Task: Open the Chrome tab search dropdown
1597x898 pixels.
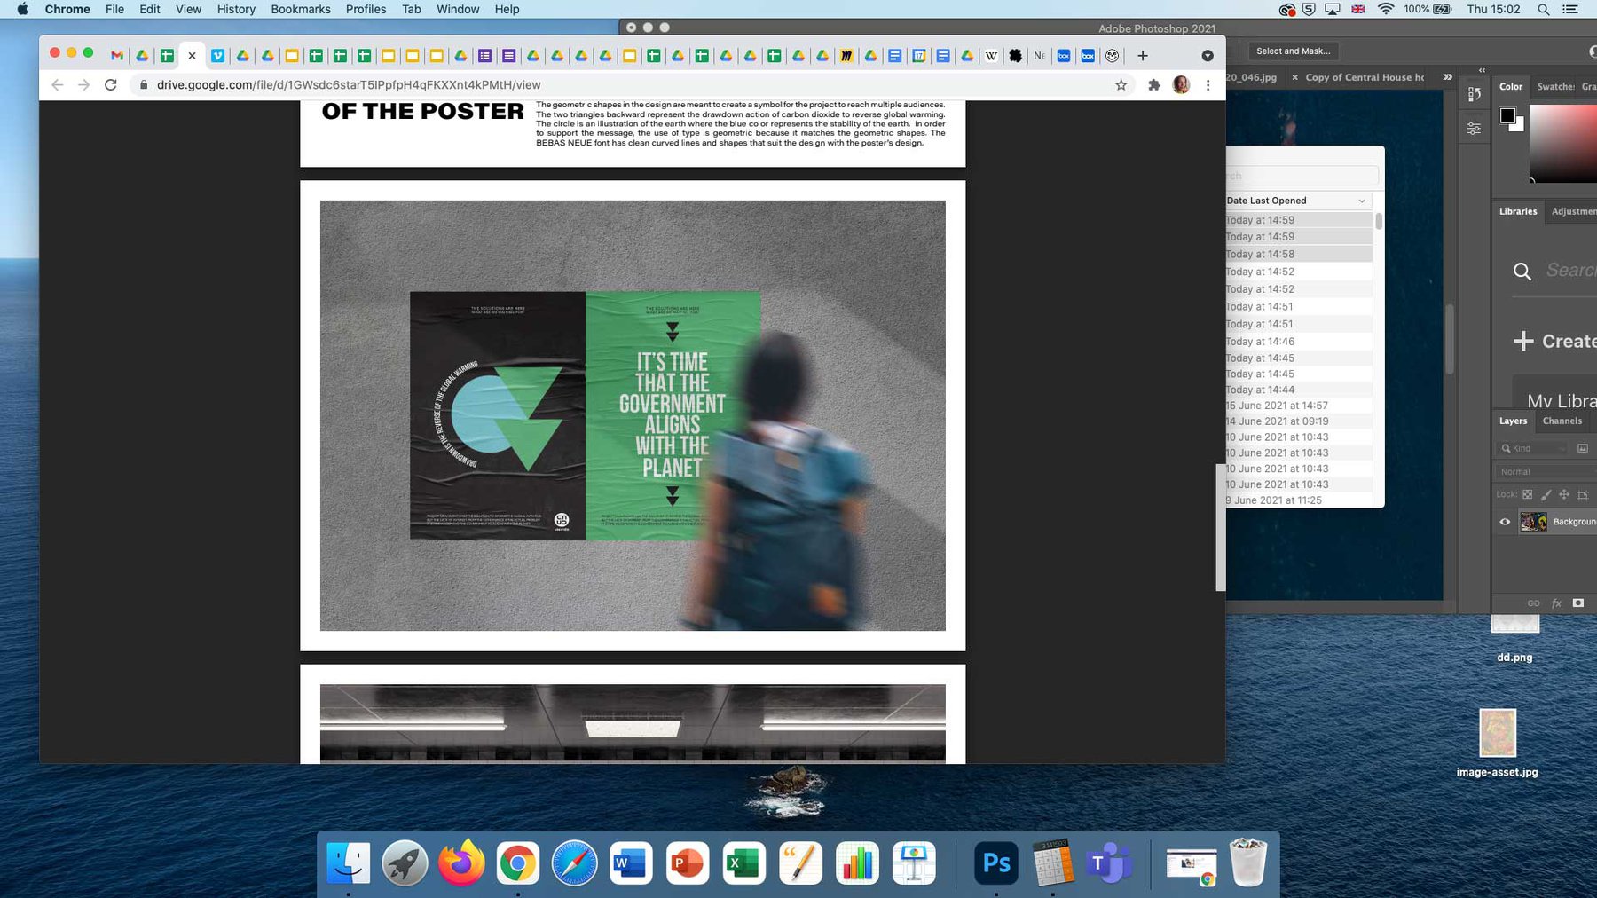Action: (1208, 56)
